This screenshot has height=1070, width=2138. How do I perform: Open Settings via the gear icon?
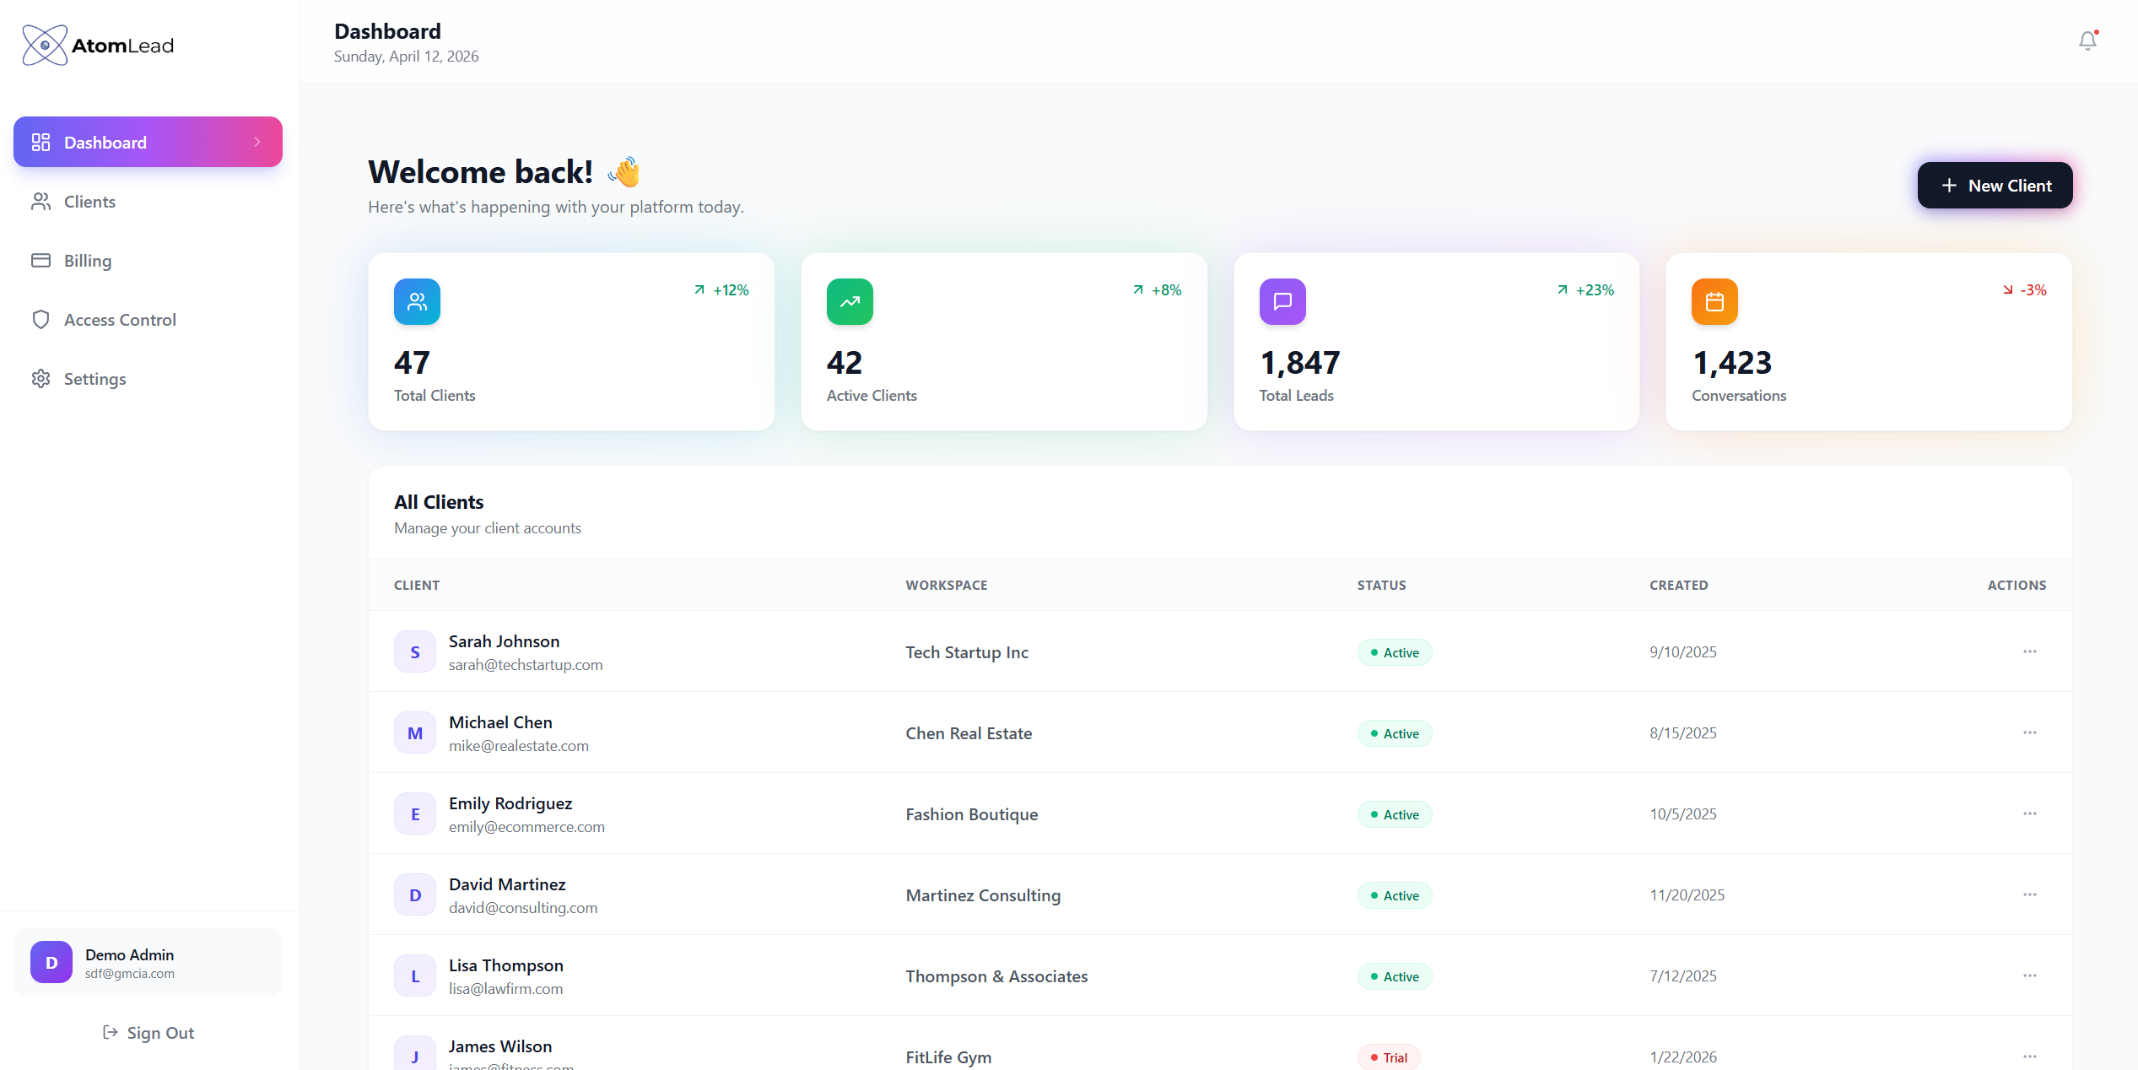[41, 378]
